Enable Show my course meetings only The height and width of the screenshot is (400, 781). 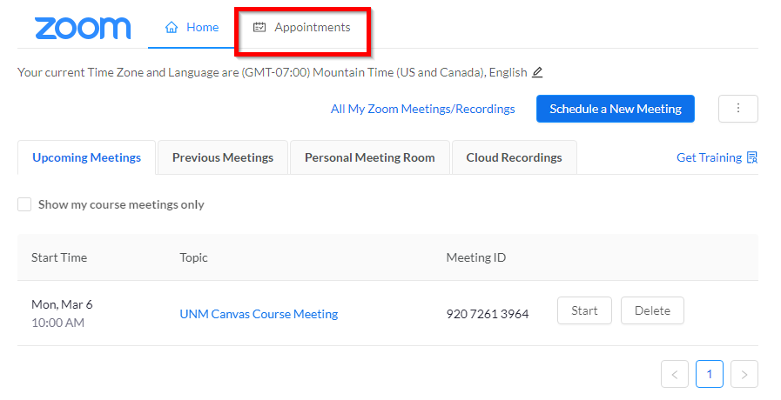(x=25, y=205)
